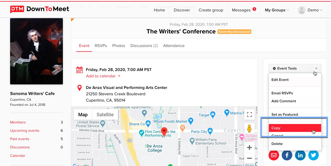Click the Sonoma Writers' Cafe group image
The height and width of the screenshot is (166, 331).
click(x=36, y=51)
